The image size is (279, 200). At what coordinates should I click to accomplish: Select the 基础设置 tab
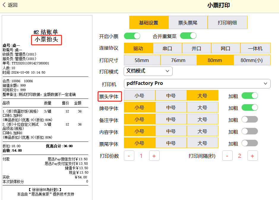tap(149, 23)
